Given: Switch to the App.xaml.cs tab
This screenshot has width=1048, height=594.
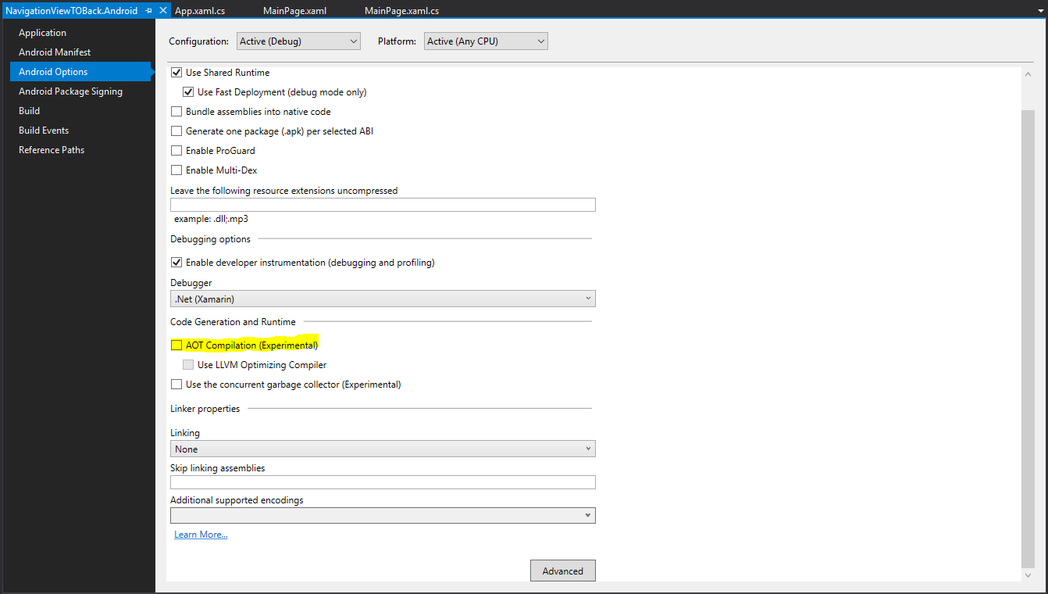Looking at the screenshot, I should pyautogui.click(x=199, y=11).
